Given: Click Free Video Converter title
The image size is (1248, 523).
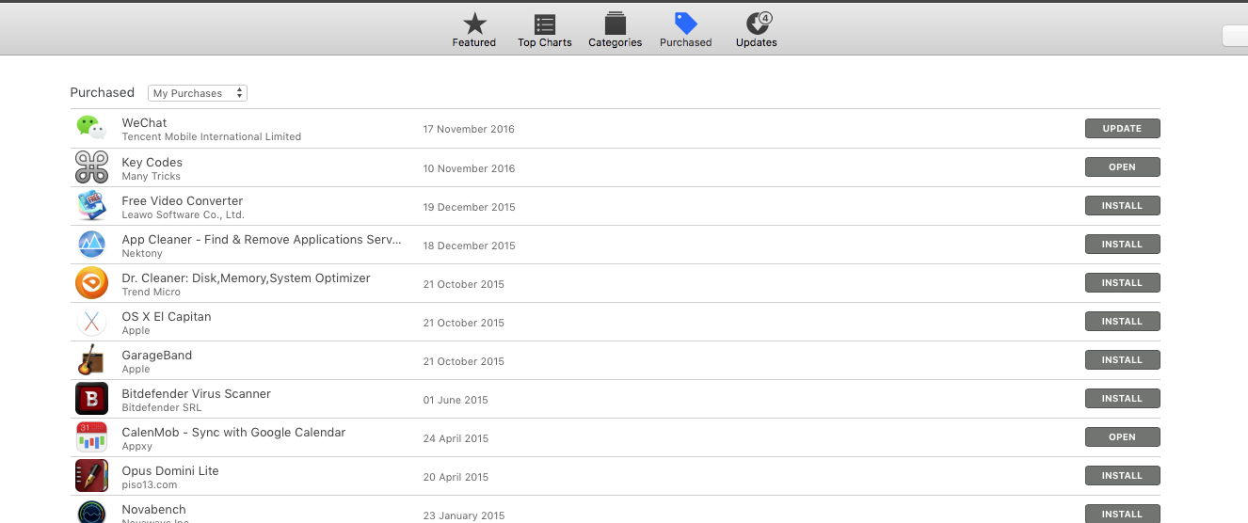Looking at the screenshot, I should click(183, 201).
